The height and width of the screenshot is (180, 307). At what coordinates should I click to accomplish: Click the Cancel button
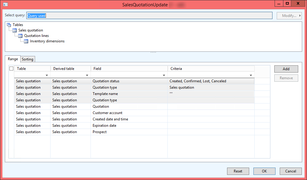pyautogui.click(x=291, y=171)
